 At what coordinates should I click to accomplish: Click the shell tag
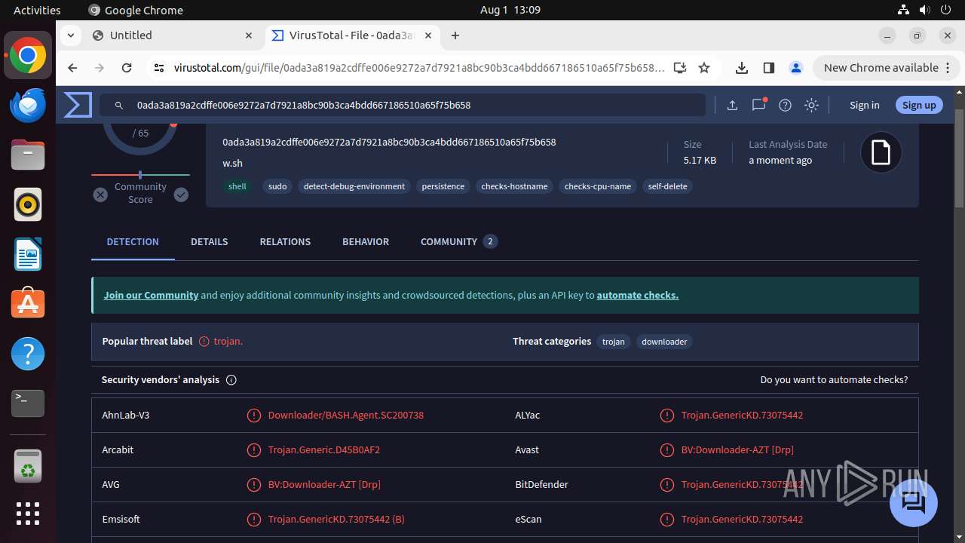[x=237, y=186]
